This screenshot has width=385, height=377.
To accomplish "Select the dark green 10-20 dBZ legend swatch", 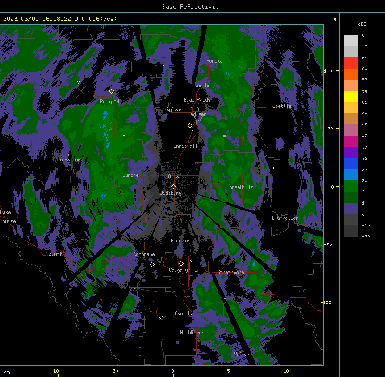I will (351, 197).
